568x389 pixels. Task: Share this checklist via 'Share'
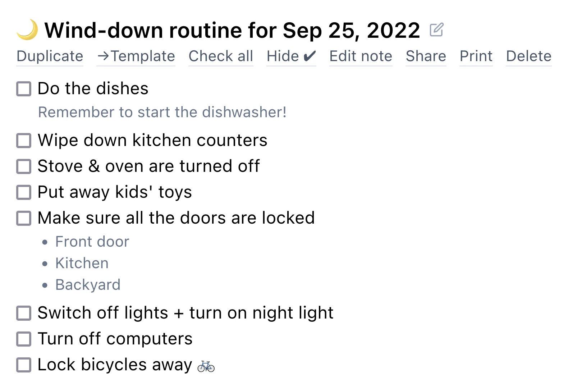(426, 56)
